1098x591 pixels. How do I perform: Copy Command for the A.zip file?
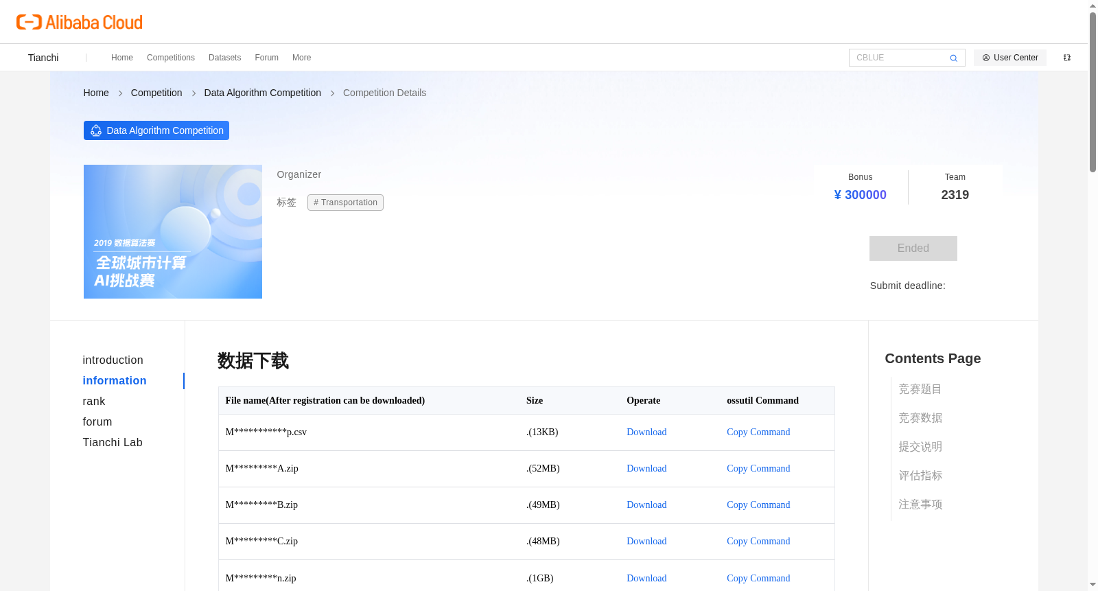[758, 469]
